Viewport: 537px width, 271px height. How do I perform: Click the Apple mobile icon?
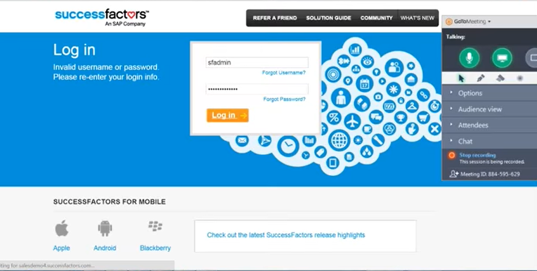[x=62, y=228]
